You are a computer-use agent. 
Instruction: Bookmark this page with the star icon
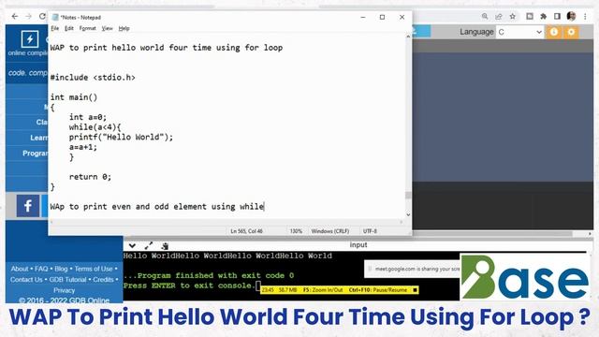513,17
